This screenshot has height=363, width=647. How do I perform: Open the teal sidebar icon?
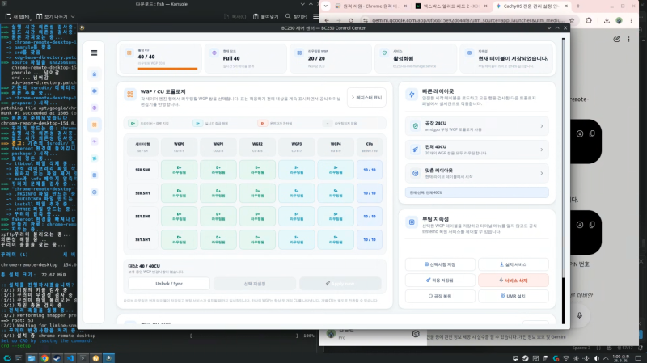click(x=94, y=158)
